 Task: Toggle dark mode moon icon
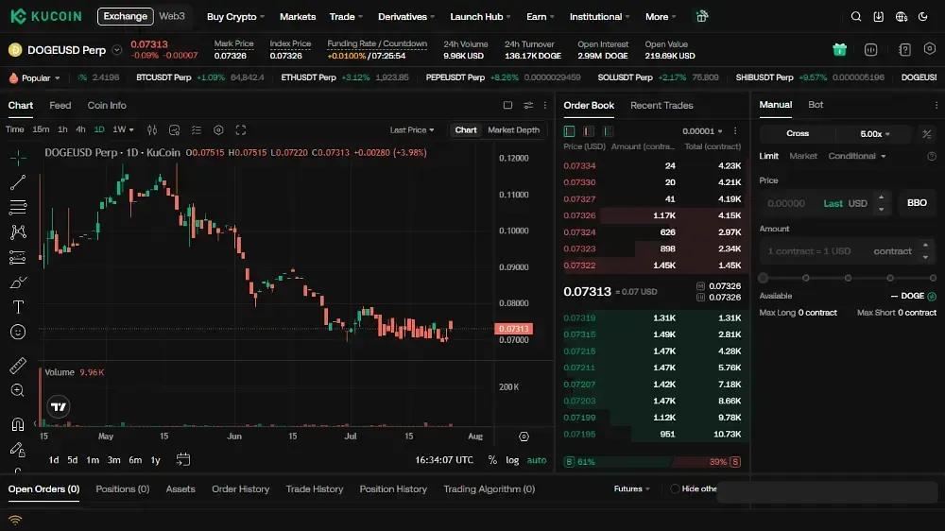tap(922, 17)
